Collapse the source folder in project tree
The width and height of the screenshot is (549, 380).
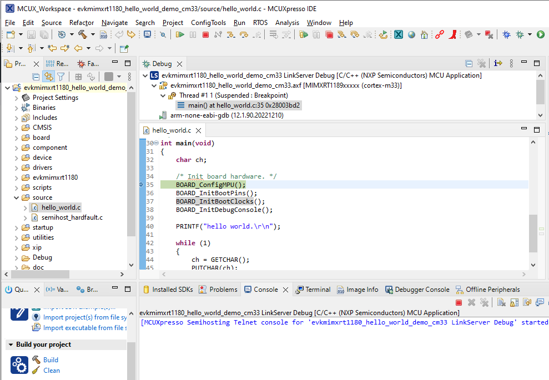pyautogui.click(x=16, y=197)
